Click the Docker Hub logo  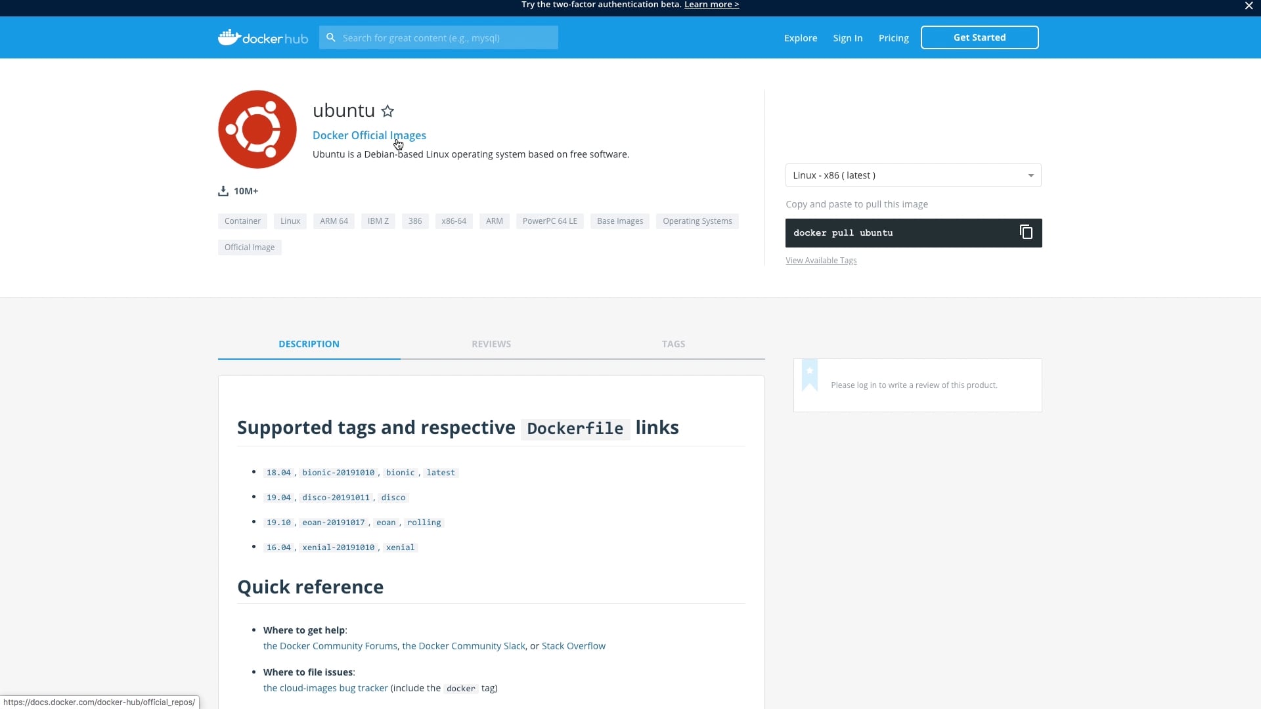coord(262,37)
